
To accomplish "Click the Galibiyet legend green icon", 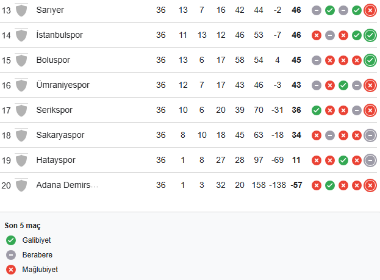I will click(11, 240).
